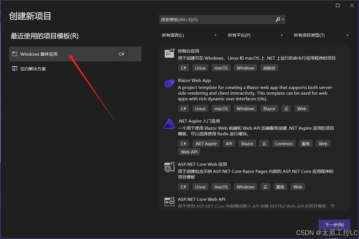Click the search magnifier icon
The width and height of the screenshot is (359, 239).
click(278, 19)
